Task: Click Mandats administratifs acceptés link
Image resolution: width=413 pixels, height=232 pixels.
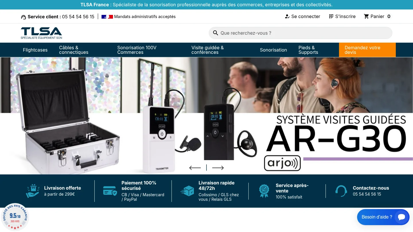Action: tap(145, 17)
